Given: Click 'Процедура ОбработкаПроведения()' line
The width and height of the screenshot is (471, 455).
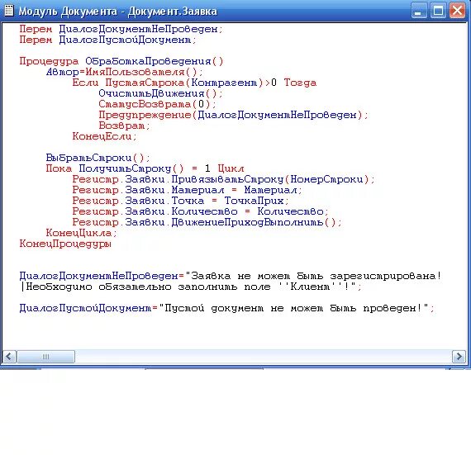Looking at the screenshot, I should [x=121, y=62].
